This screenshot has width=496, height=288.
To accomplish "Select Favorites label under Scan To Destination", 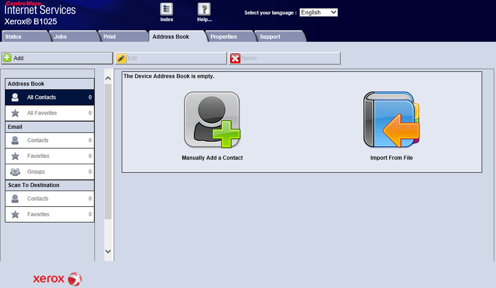I will [38, 214].
